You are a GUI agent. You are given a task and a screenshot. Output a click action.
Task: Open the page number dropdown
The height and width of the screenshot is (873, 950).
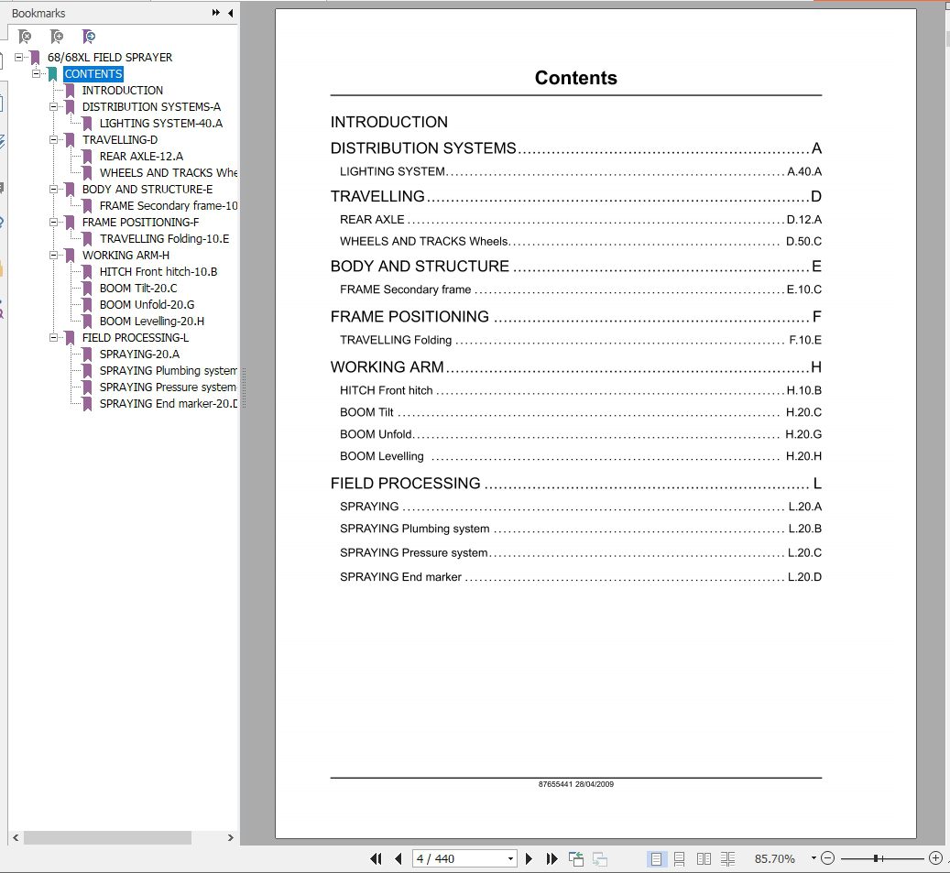(x=510, y=858)
